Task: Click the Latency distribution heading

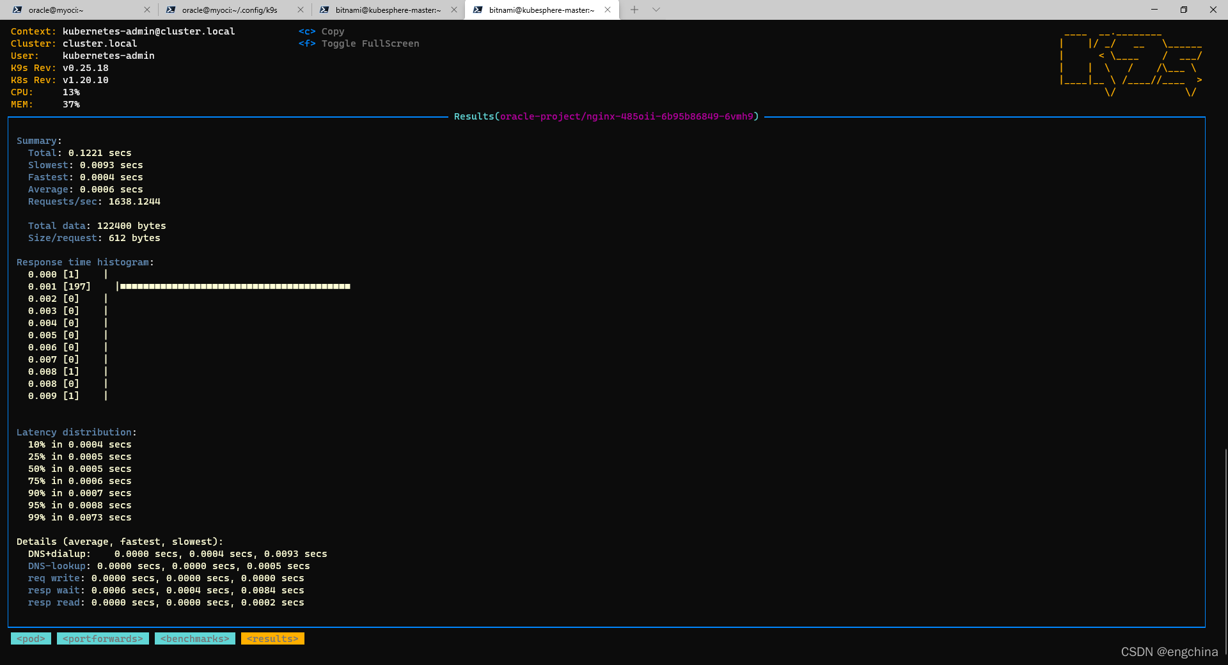Action: 77,432
